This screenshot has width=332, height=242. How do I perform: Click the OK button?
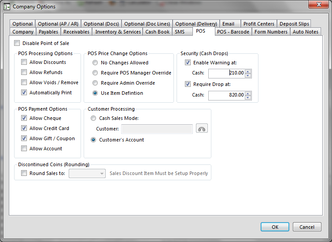pyautogui.click(x=275, y=227)
